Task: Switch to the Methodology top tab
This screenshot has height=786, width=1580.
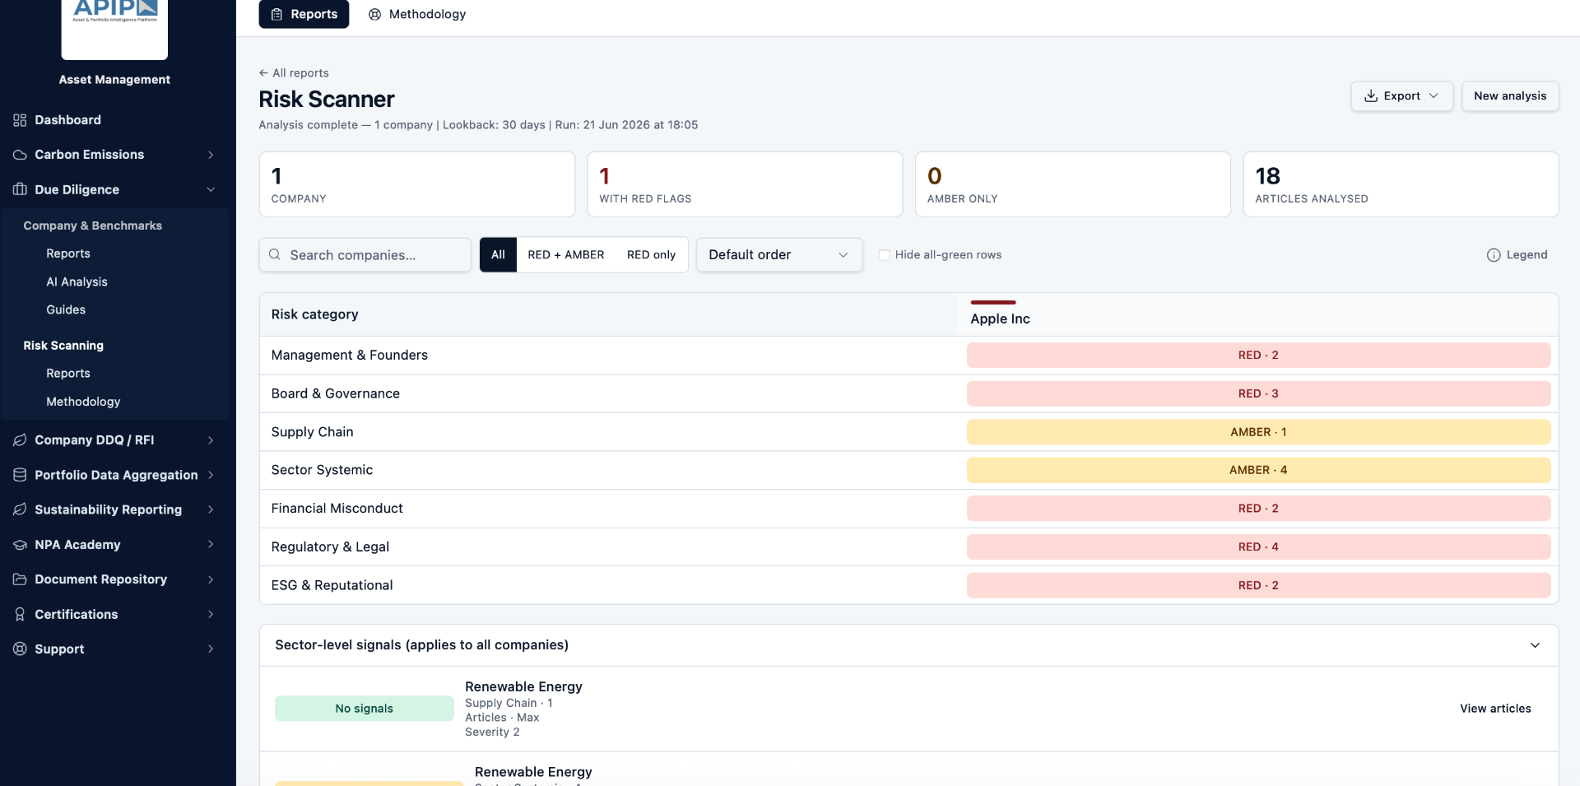Action: pos(417,14)
